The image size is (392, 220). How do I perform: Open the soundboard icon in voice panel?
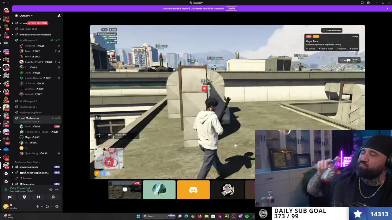[53, 197]
